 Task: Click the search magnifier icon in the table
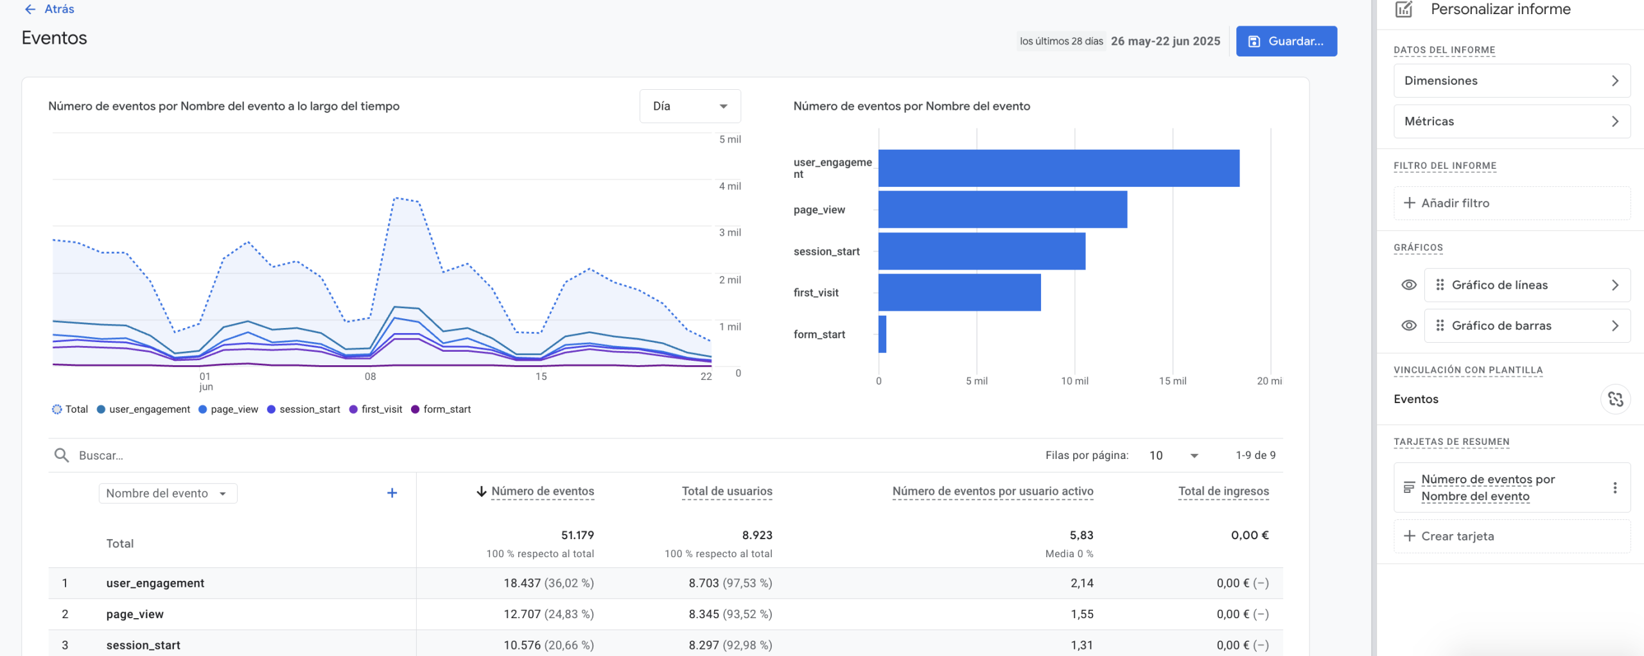62,455
